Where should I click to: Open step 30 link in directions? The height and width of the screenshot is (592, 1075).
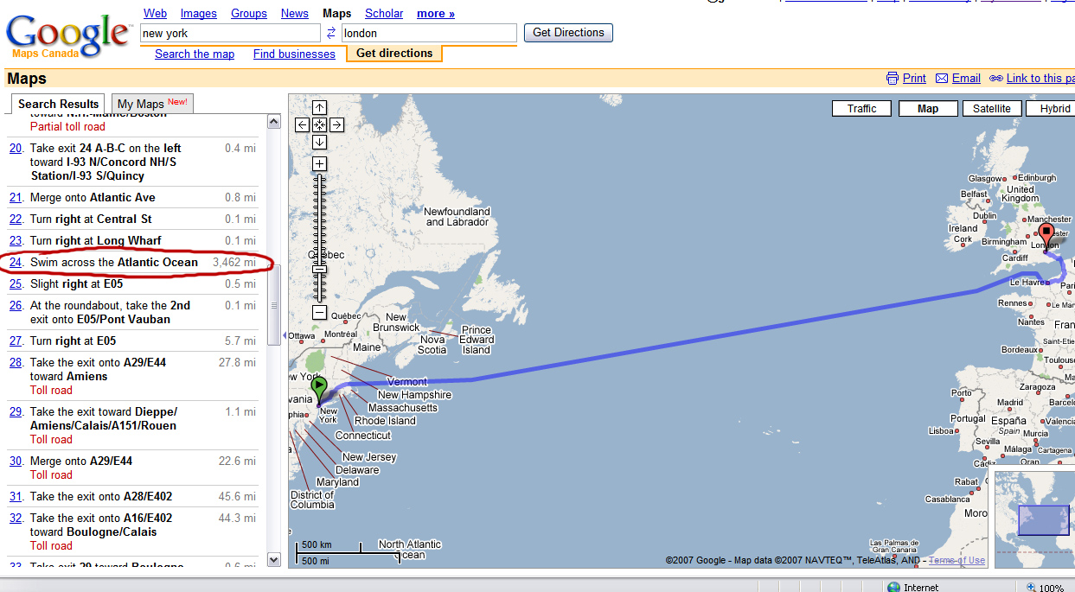click(x=16, y=461)
